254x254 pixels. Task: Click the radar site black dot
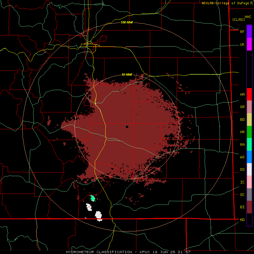point(127,127)
